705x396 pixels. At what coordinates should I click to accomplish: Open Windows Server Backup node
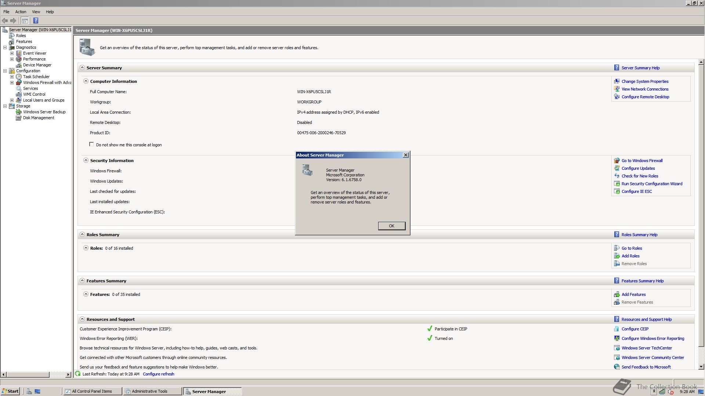[44, 112]
